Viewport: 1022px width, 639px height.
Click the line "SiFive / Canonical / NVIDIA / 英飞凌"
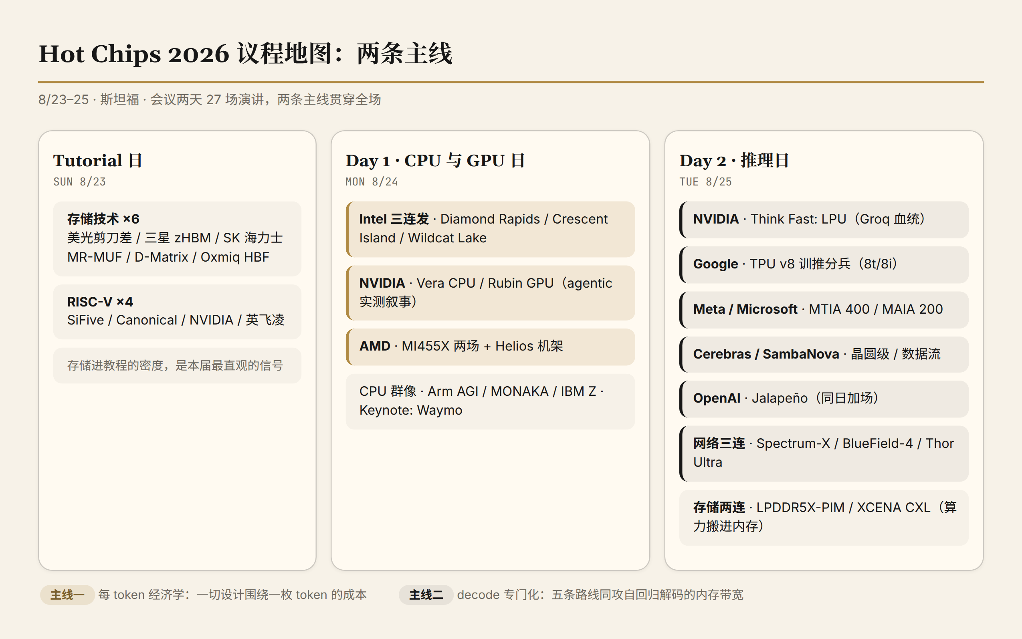pyautogui.click(x=176, y=320)
